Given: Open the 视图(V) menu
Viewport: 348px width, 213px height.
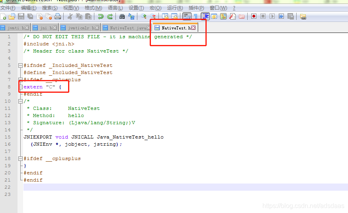Looking at the screenshot, I should [x=71, y=8].
